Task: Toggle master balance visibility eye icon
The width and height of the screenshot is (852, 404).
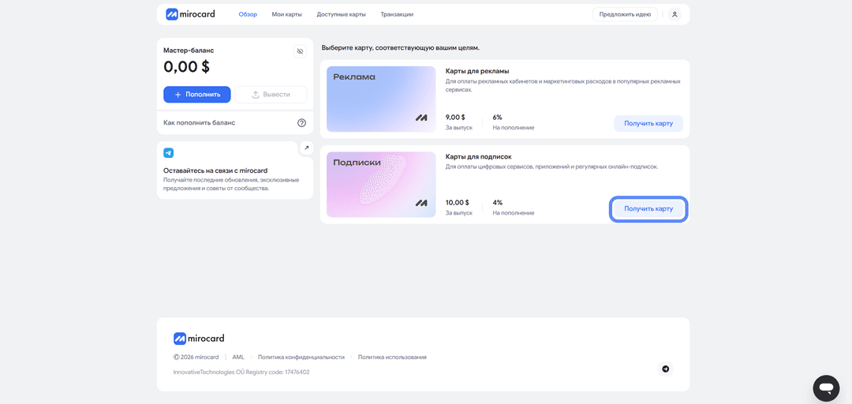Action: click(x=300, y=51)
